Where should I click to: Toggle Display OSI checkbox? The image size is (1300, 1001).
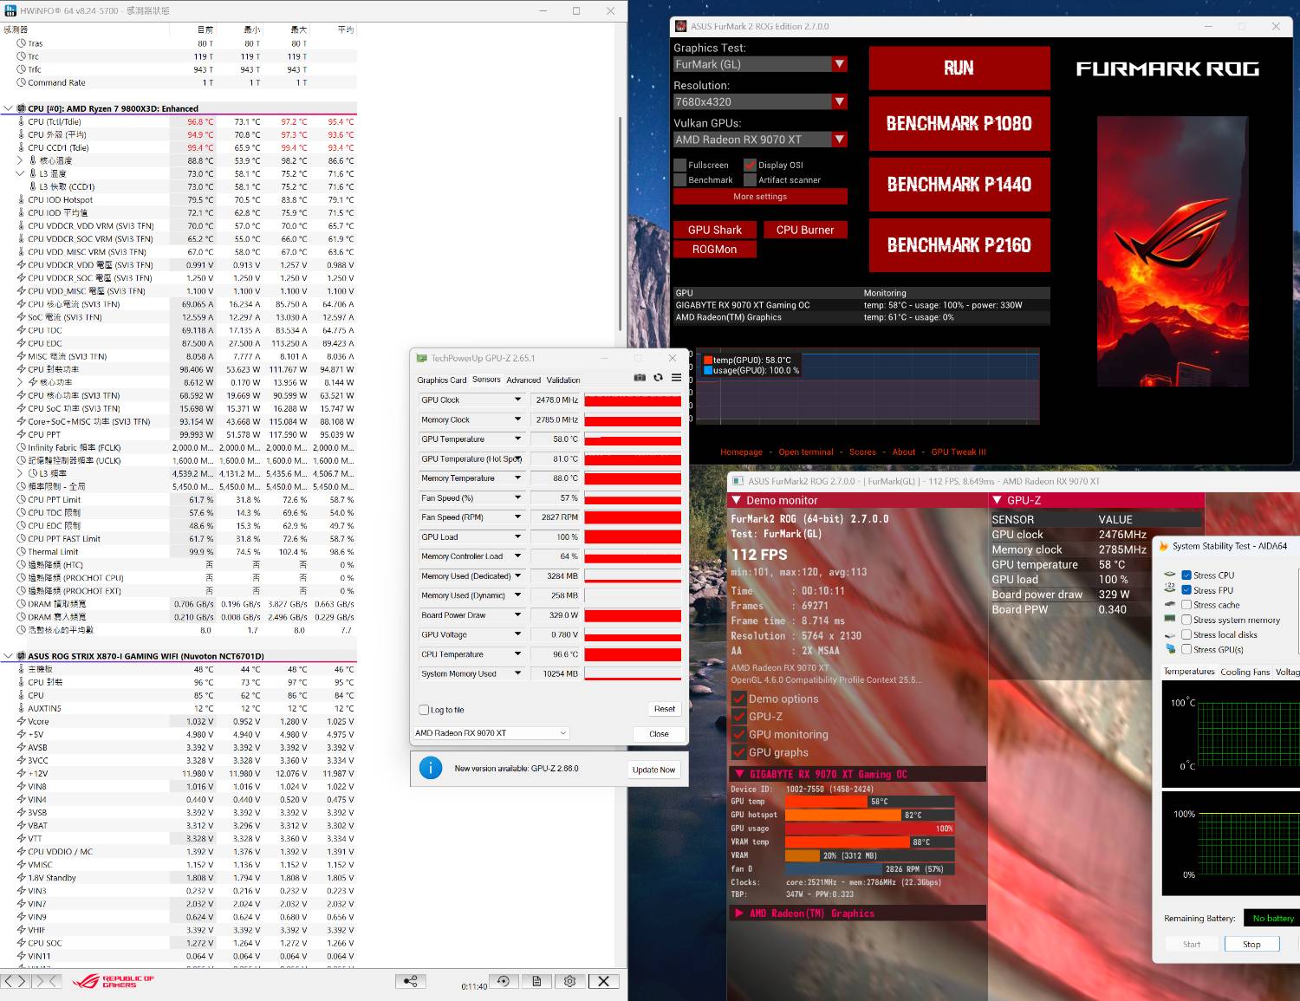pyautogui.click(x=751, y=165)
